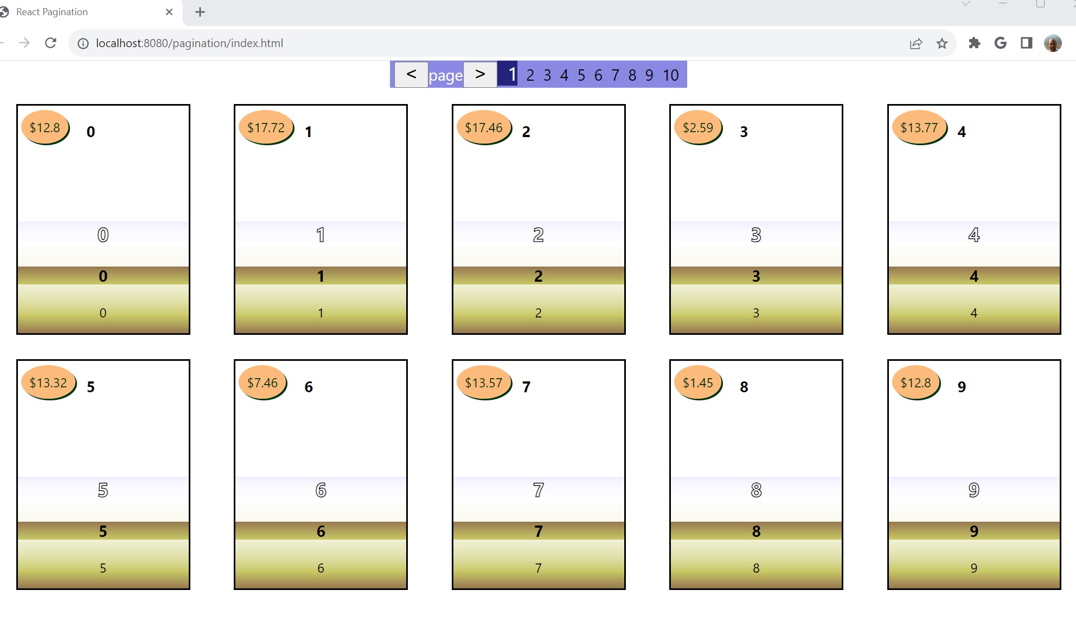Click the bold title '7' beside $13.57

point(526,387)
